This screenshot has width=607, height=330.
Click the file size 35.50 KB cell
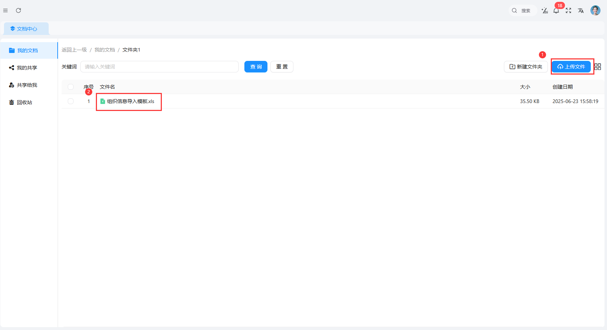coord(530,101)
